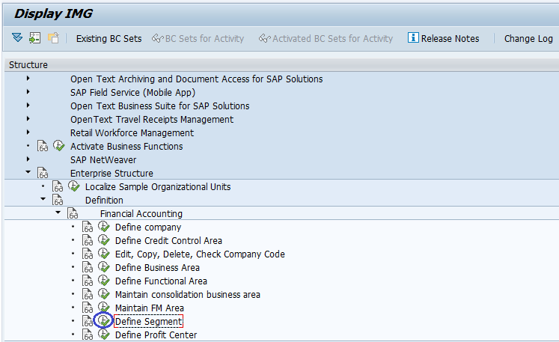
Task: Select Define Functional Area entry
Action: pos(161,281)
